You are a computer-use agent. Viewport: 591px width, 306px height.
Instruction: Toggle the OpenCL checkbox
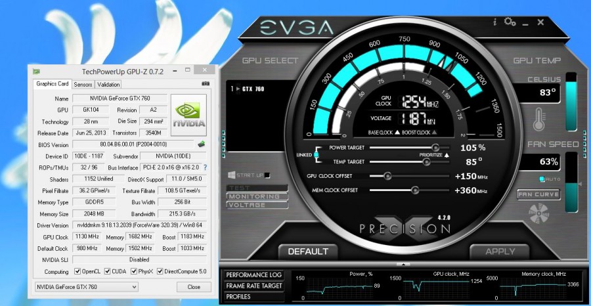(x=77, y=271)
